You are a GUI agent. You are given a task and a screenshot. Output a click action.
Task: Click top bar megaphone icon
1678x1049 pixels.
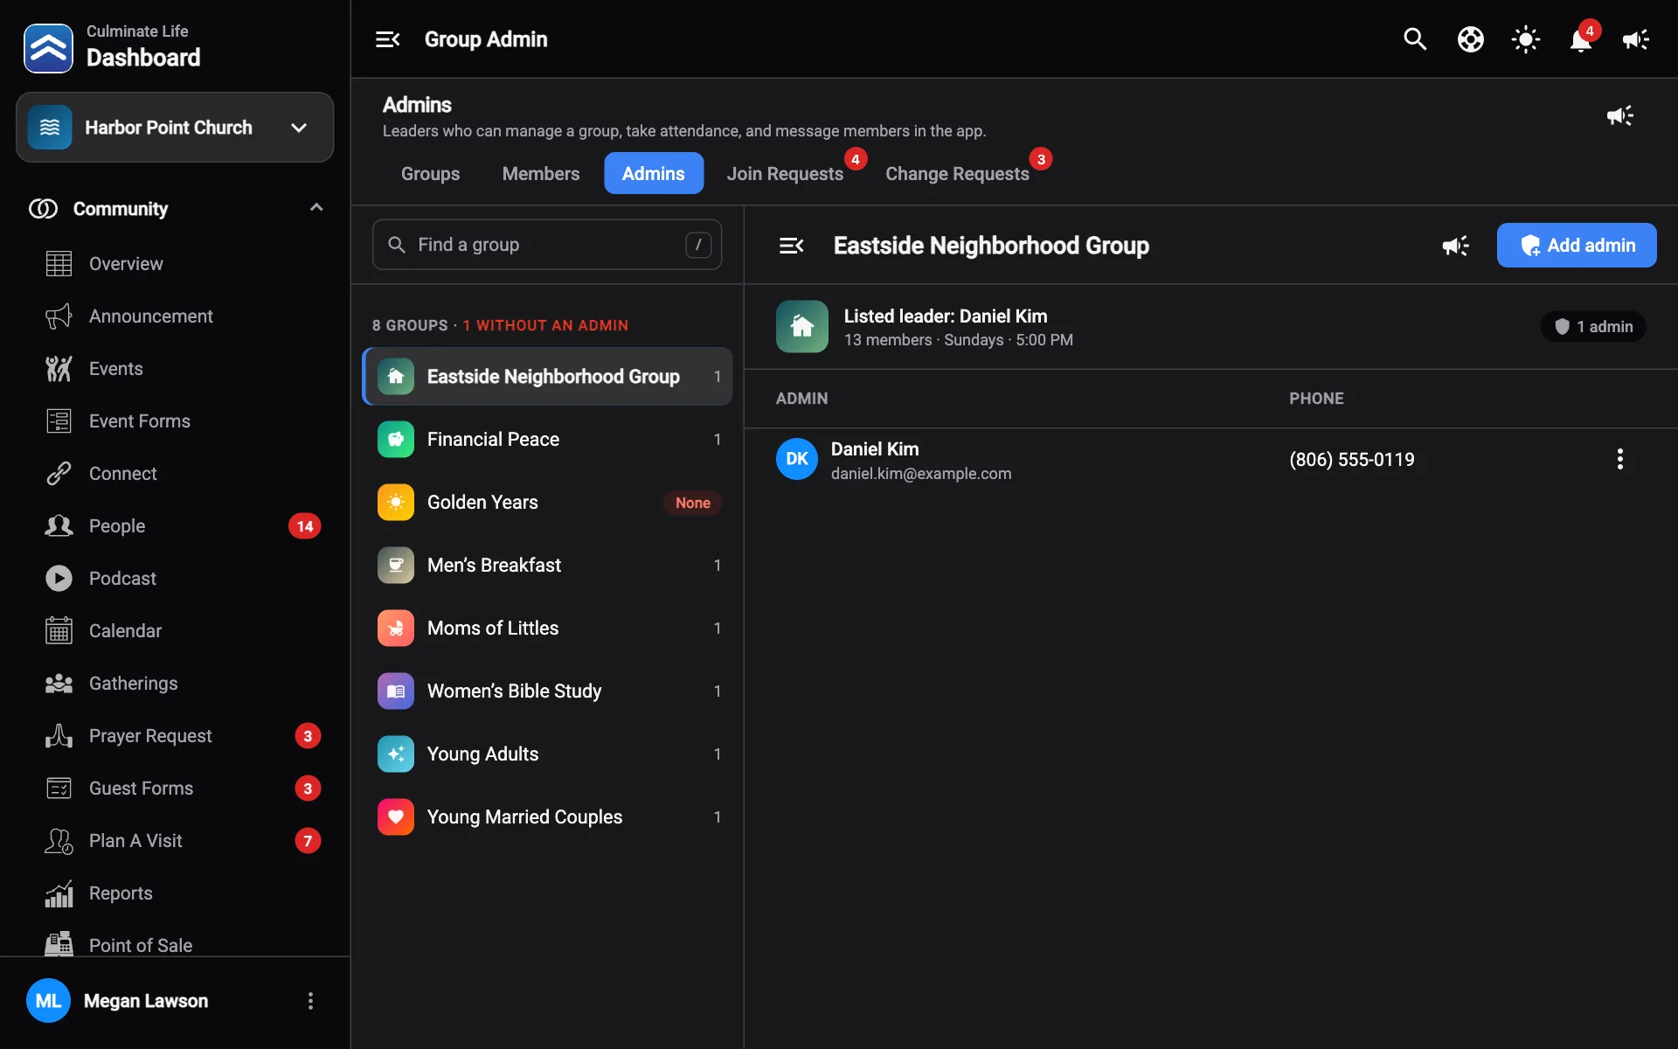click(x=1635, y=39)
